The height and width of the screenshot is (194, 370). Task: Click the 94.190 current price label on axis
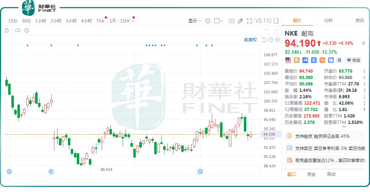[x=269, y=134]
